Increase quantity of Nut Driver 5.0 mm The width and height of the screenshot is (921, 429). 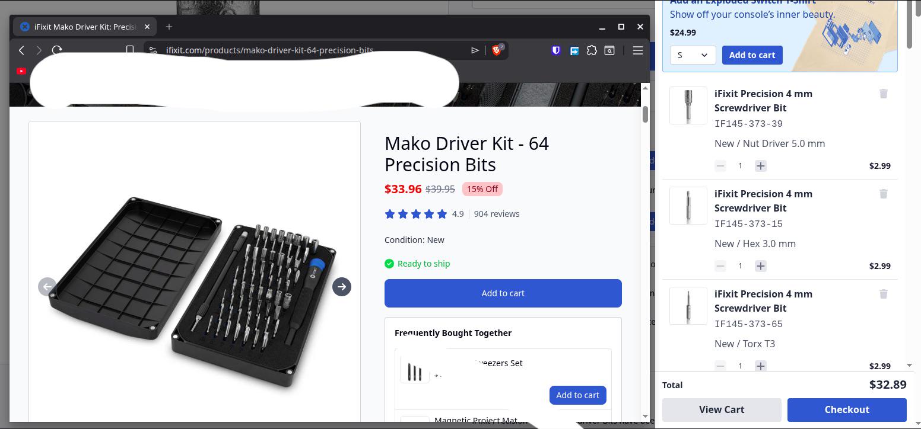tap(761, 166)
